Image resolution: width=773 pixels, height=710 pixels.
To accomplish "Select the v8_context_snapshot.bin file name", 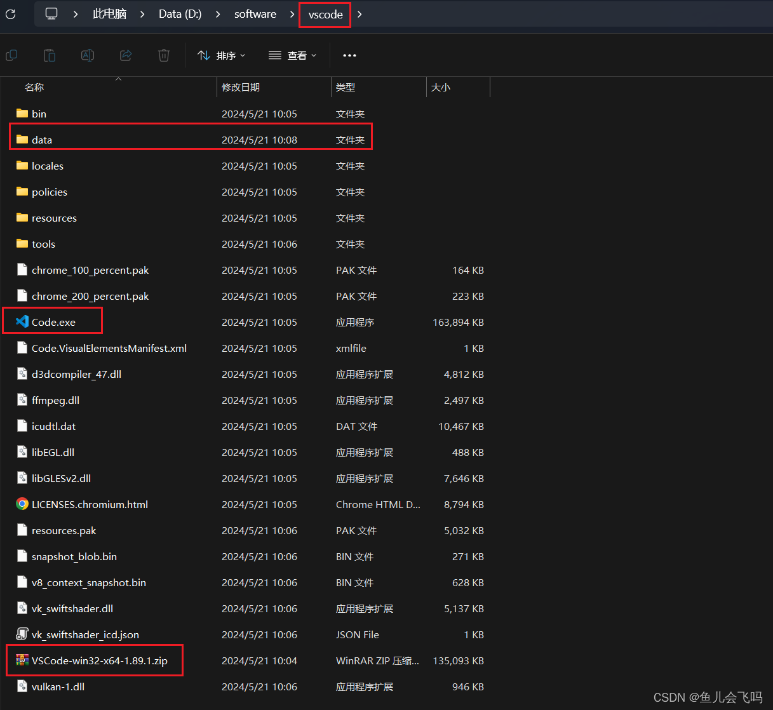I will pos(89,582).
